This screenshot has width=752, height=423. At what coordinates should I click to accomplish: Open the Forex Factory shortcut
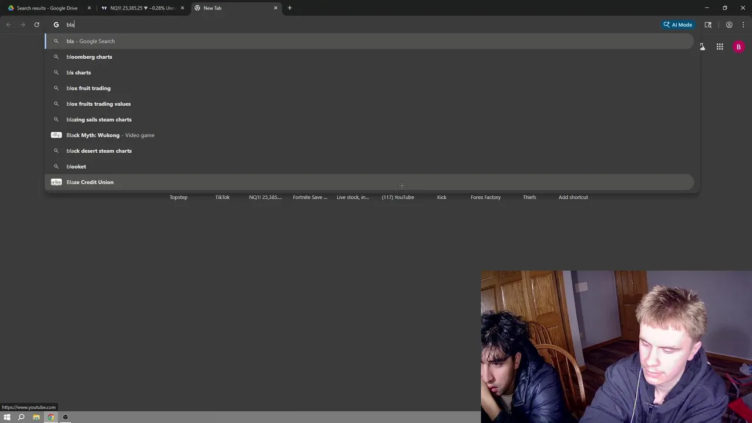click(x=485, y=197)
